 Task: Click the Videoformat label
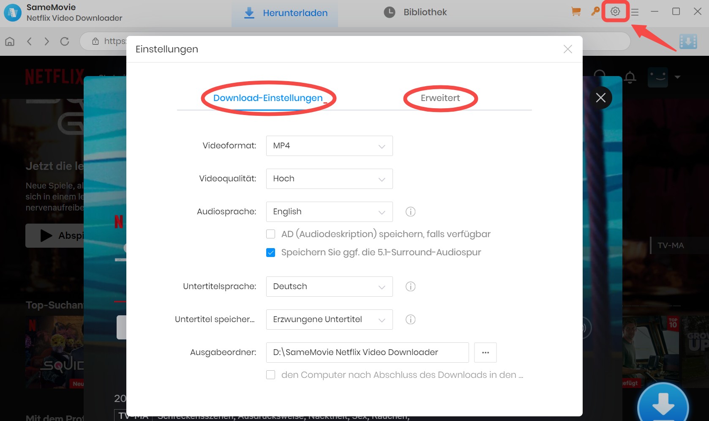[x=229, y=146]
